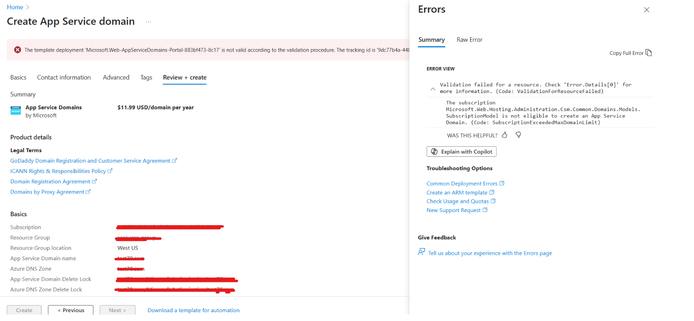Click '$11.99 USD/domain per year' price text
The height and width of the screenshot is (321, 694).
coord(155,107)
